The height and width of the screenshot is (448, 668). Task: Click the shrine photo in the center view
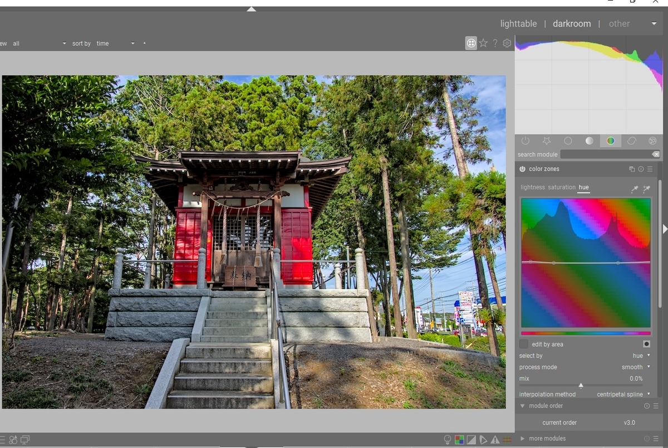[254, 242]
